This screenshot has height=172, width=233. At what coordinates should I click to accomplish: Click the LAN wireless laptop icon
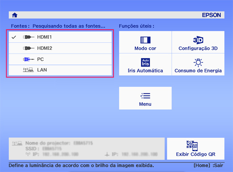tap(28, 70)
